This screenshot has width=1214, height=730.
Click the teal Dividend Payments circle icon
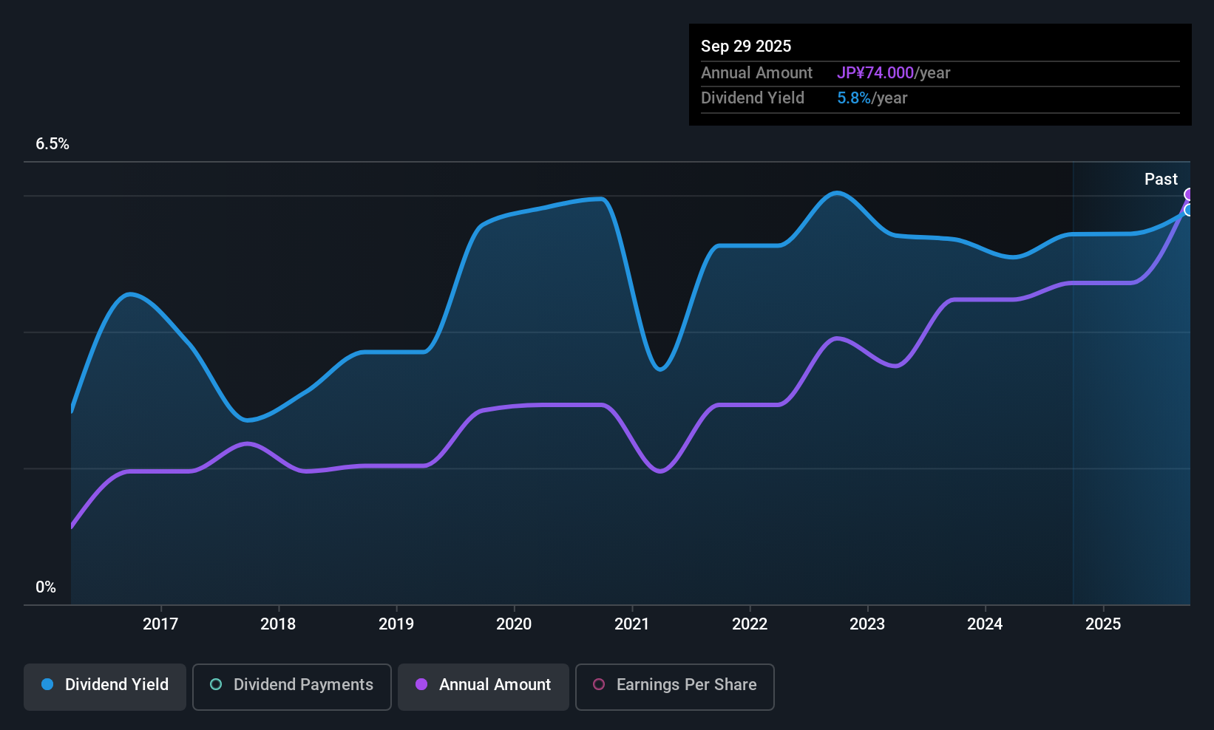(216, 685)
